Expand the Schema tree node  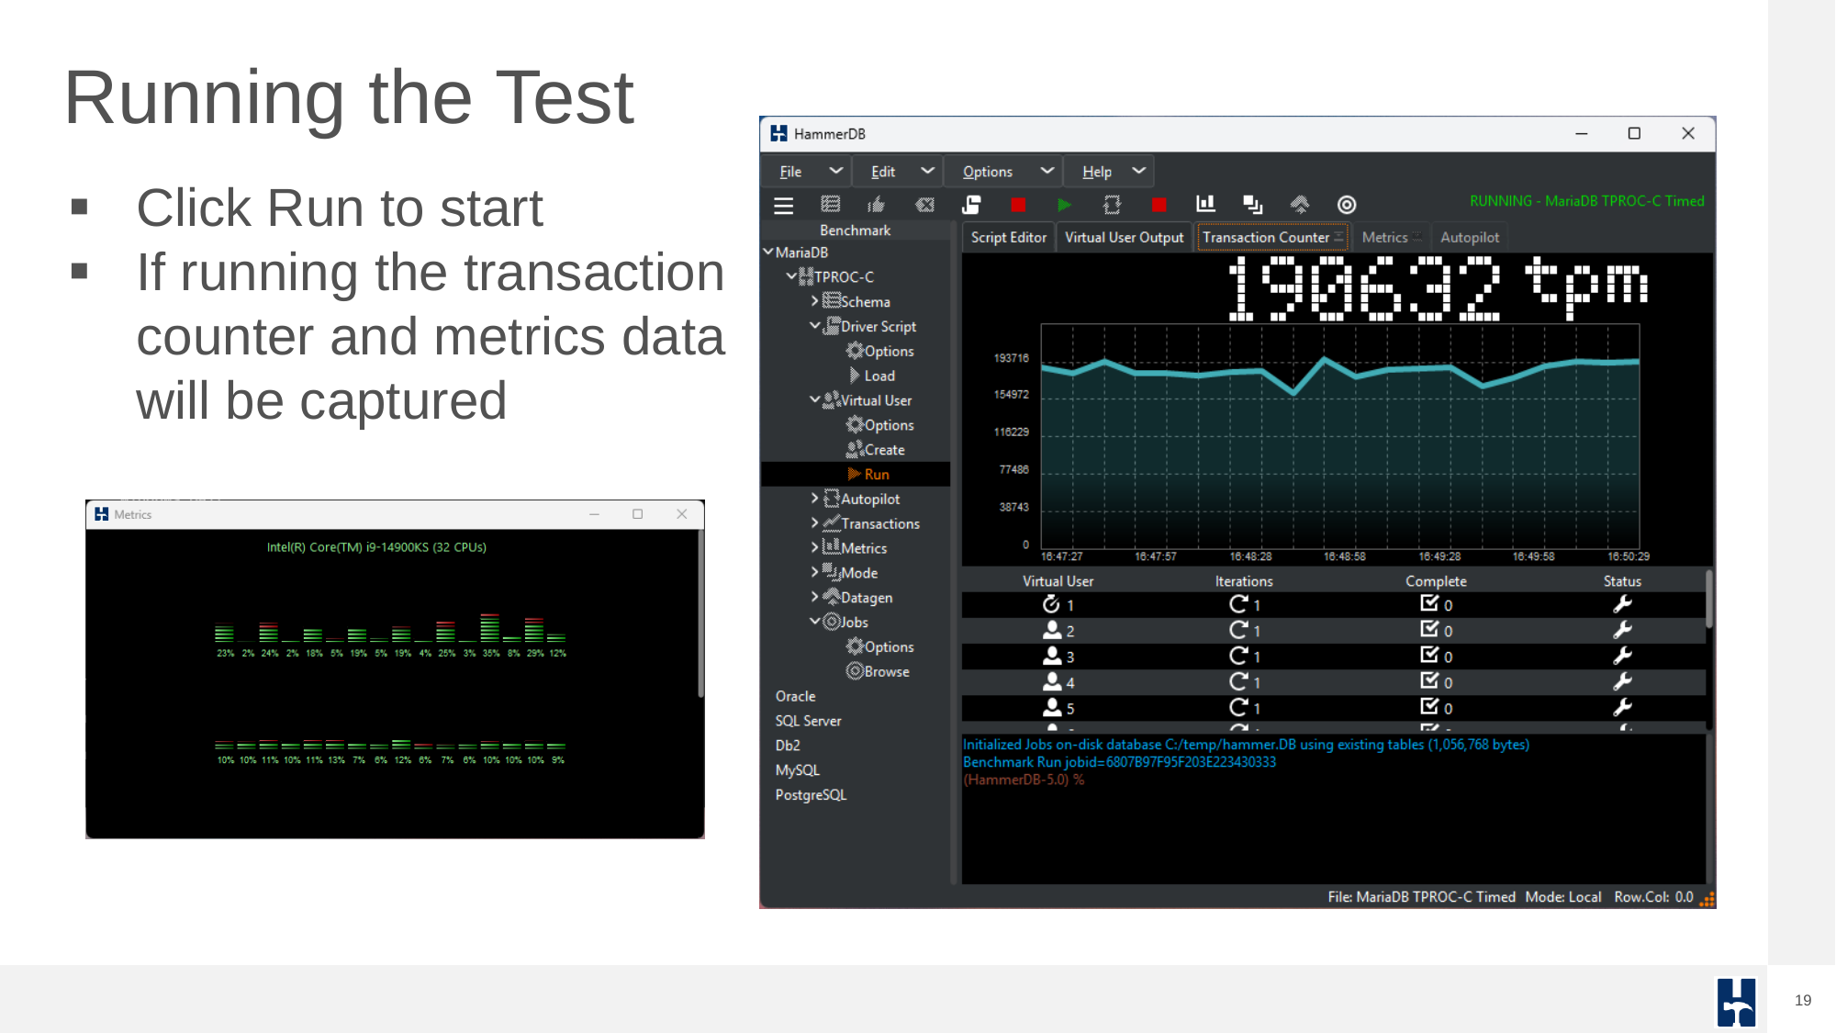click(814, 301)
